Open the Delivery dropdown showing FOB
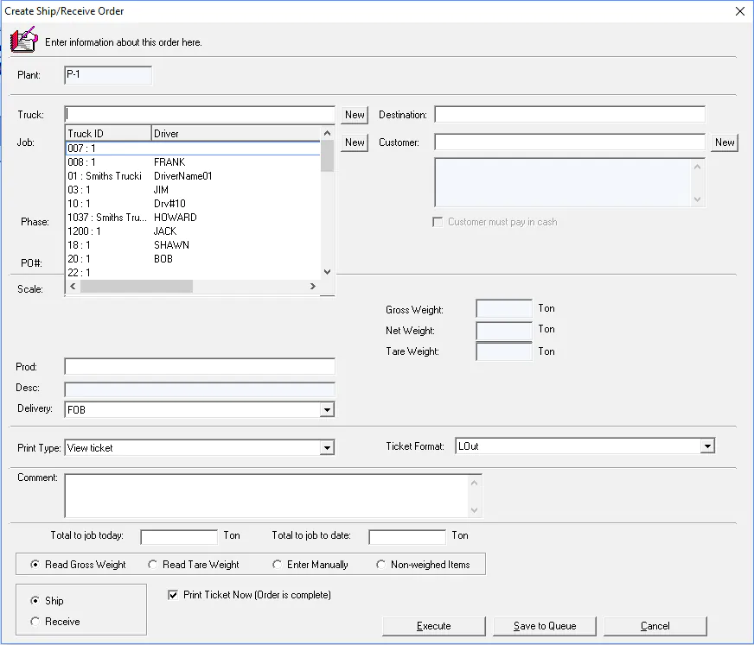 coord(327,408)
